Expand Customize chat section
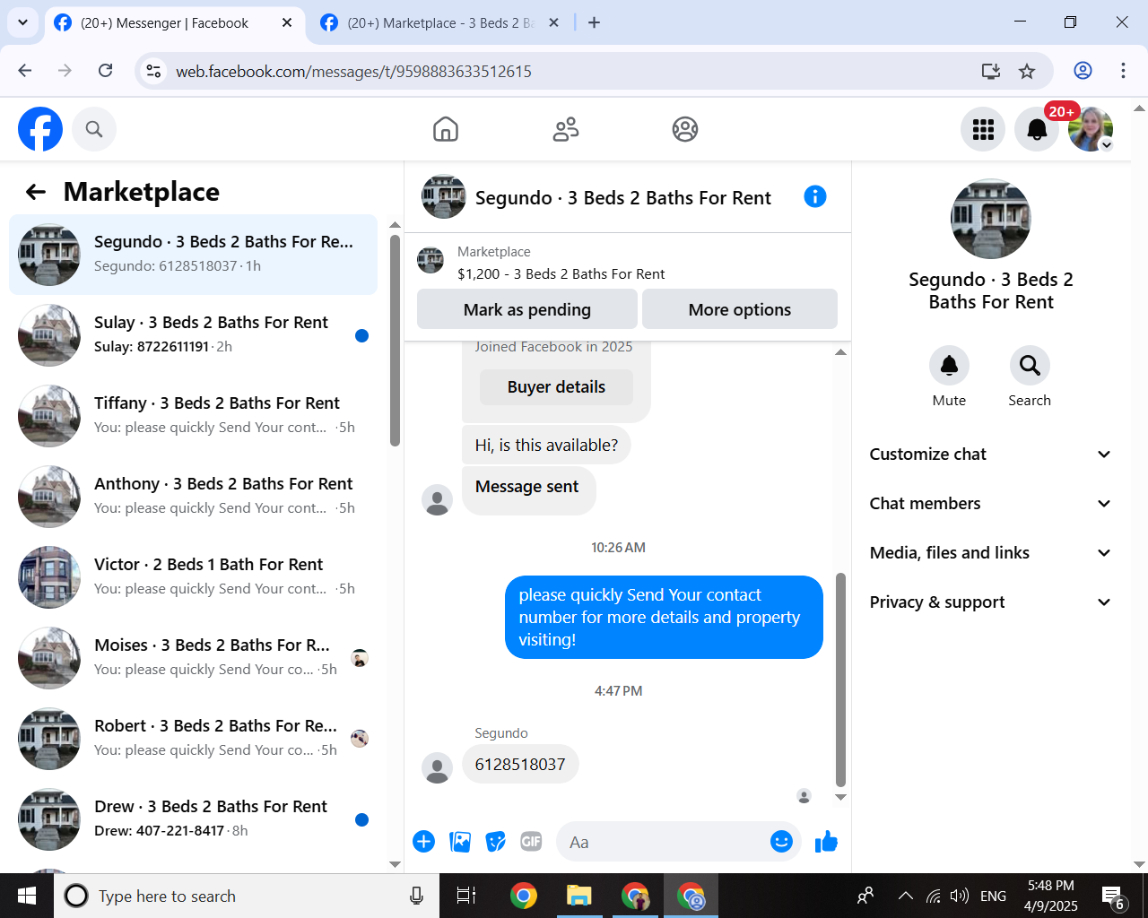 (x=991, y=455)
